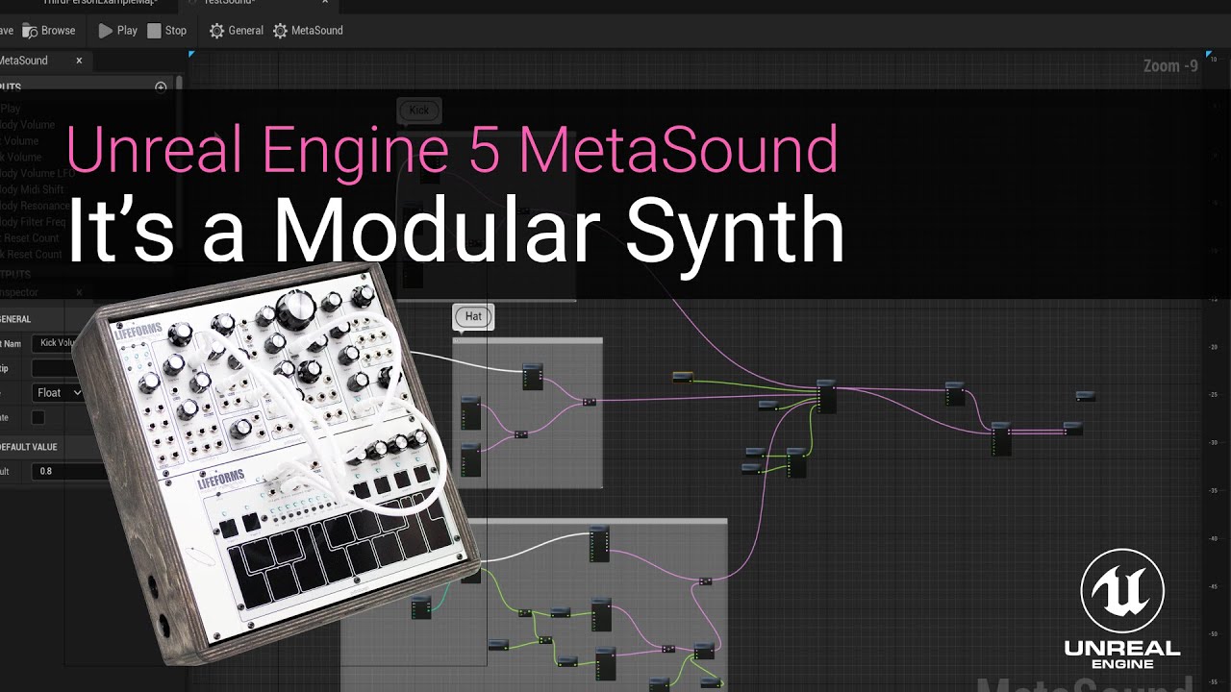
Task: Select the Melody Volume LFO input
Action: [x=38, y=173]
